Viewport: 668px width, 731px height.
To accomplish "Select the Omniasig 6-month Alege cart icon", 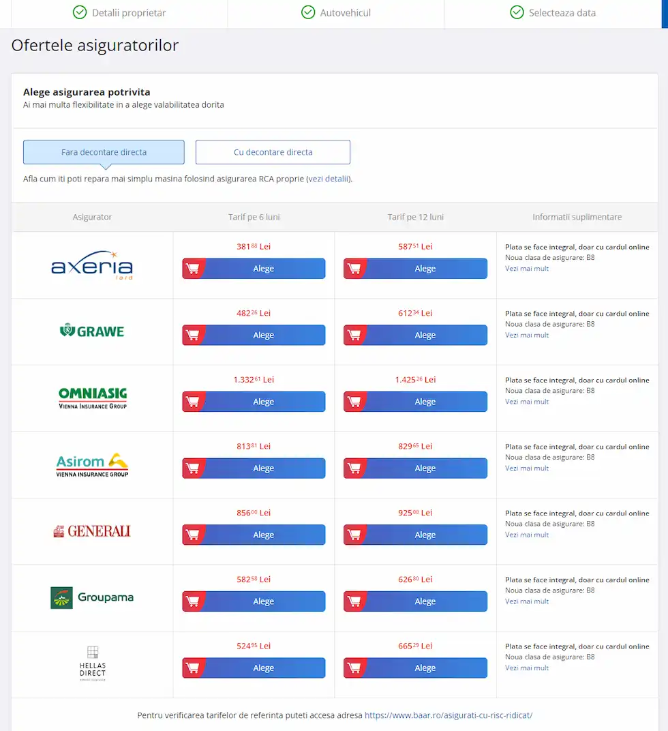I will click(x=192, y=402).
